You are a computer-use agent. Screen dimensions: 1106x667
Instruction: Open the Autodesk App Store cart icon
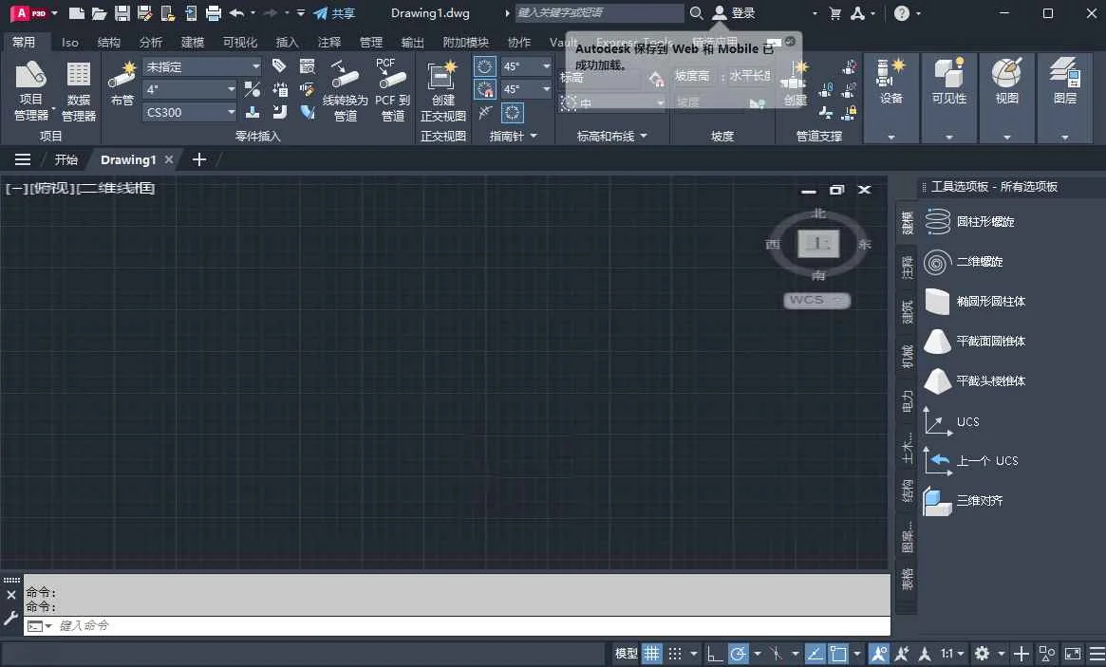tap(835, 12)
